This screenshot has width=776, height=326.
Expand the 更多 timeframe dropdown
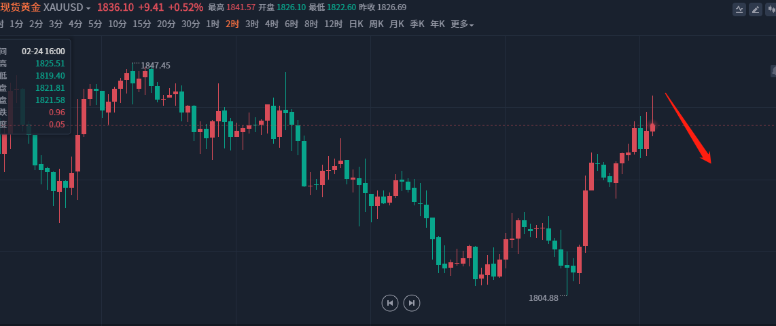[462, 24]
